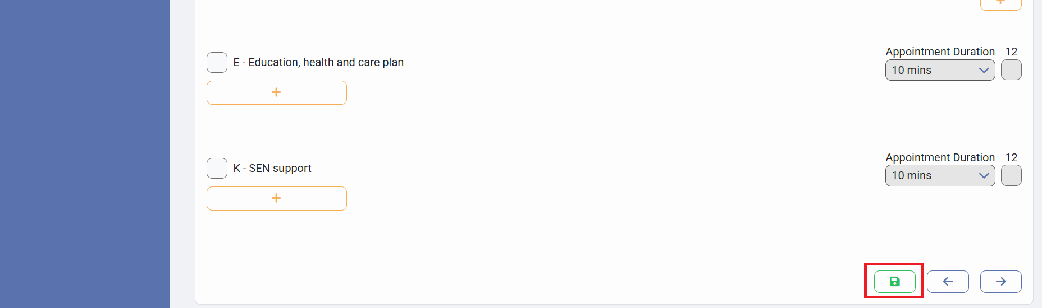Open the 10 mins dropdown for Education plan
The height and width of the screenshot is (308, 1042).
(x=932, y=70)
